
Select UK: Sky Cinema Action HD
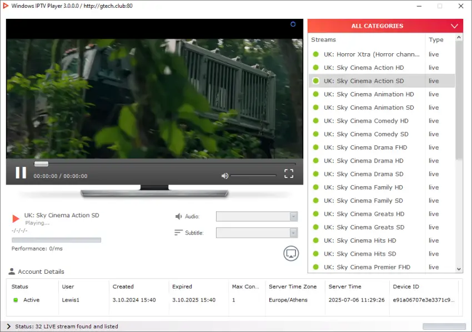tap(381, 68)
